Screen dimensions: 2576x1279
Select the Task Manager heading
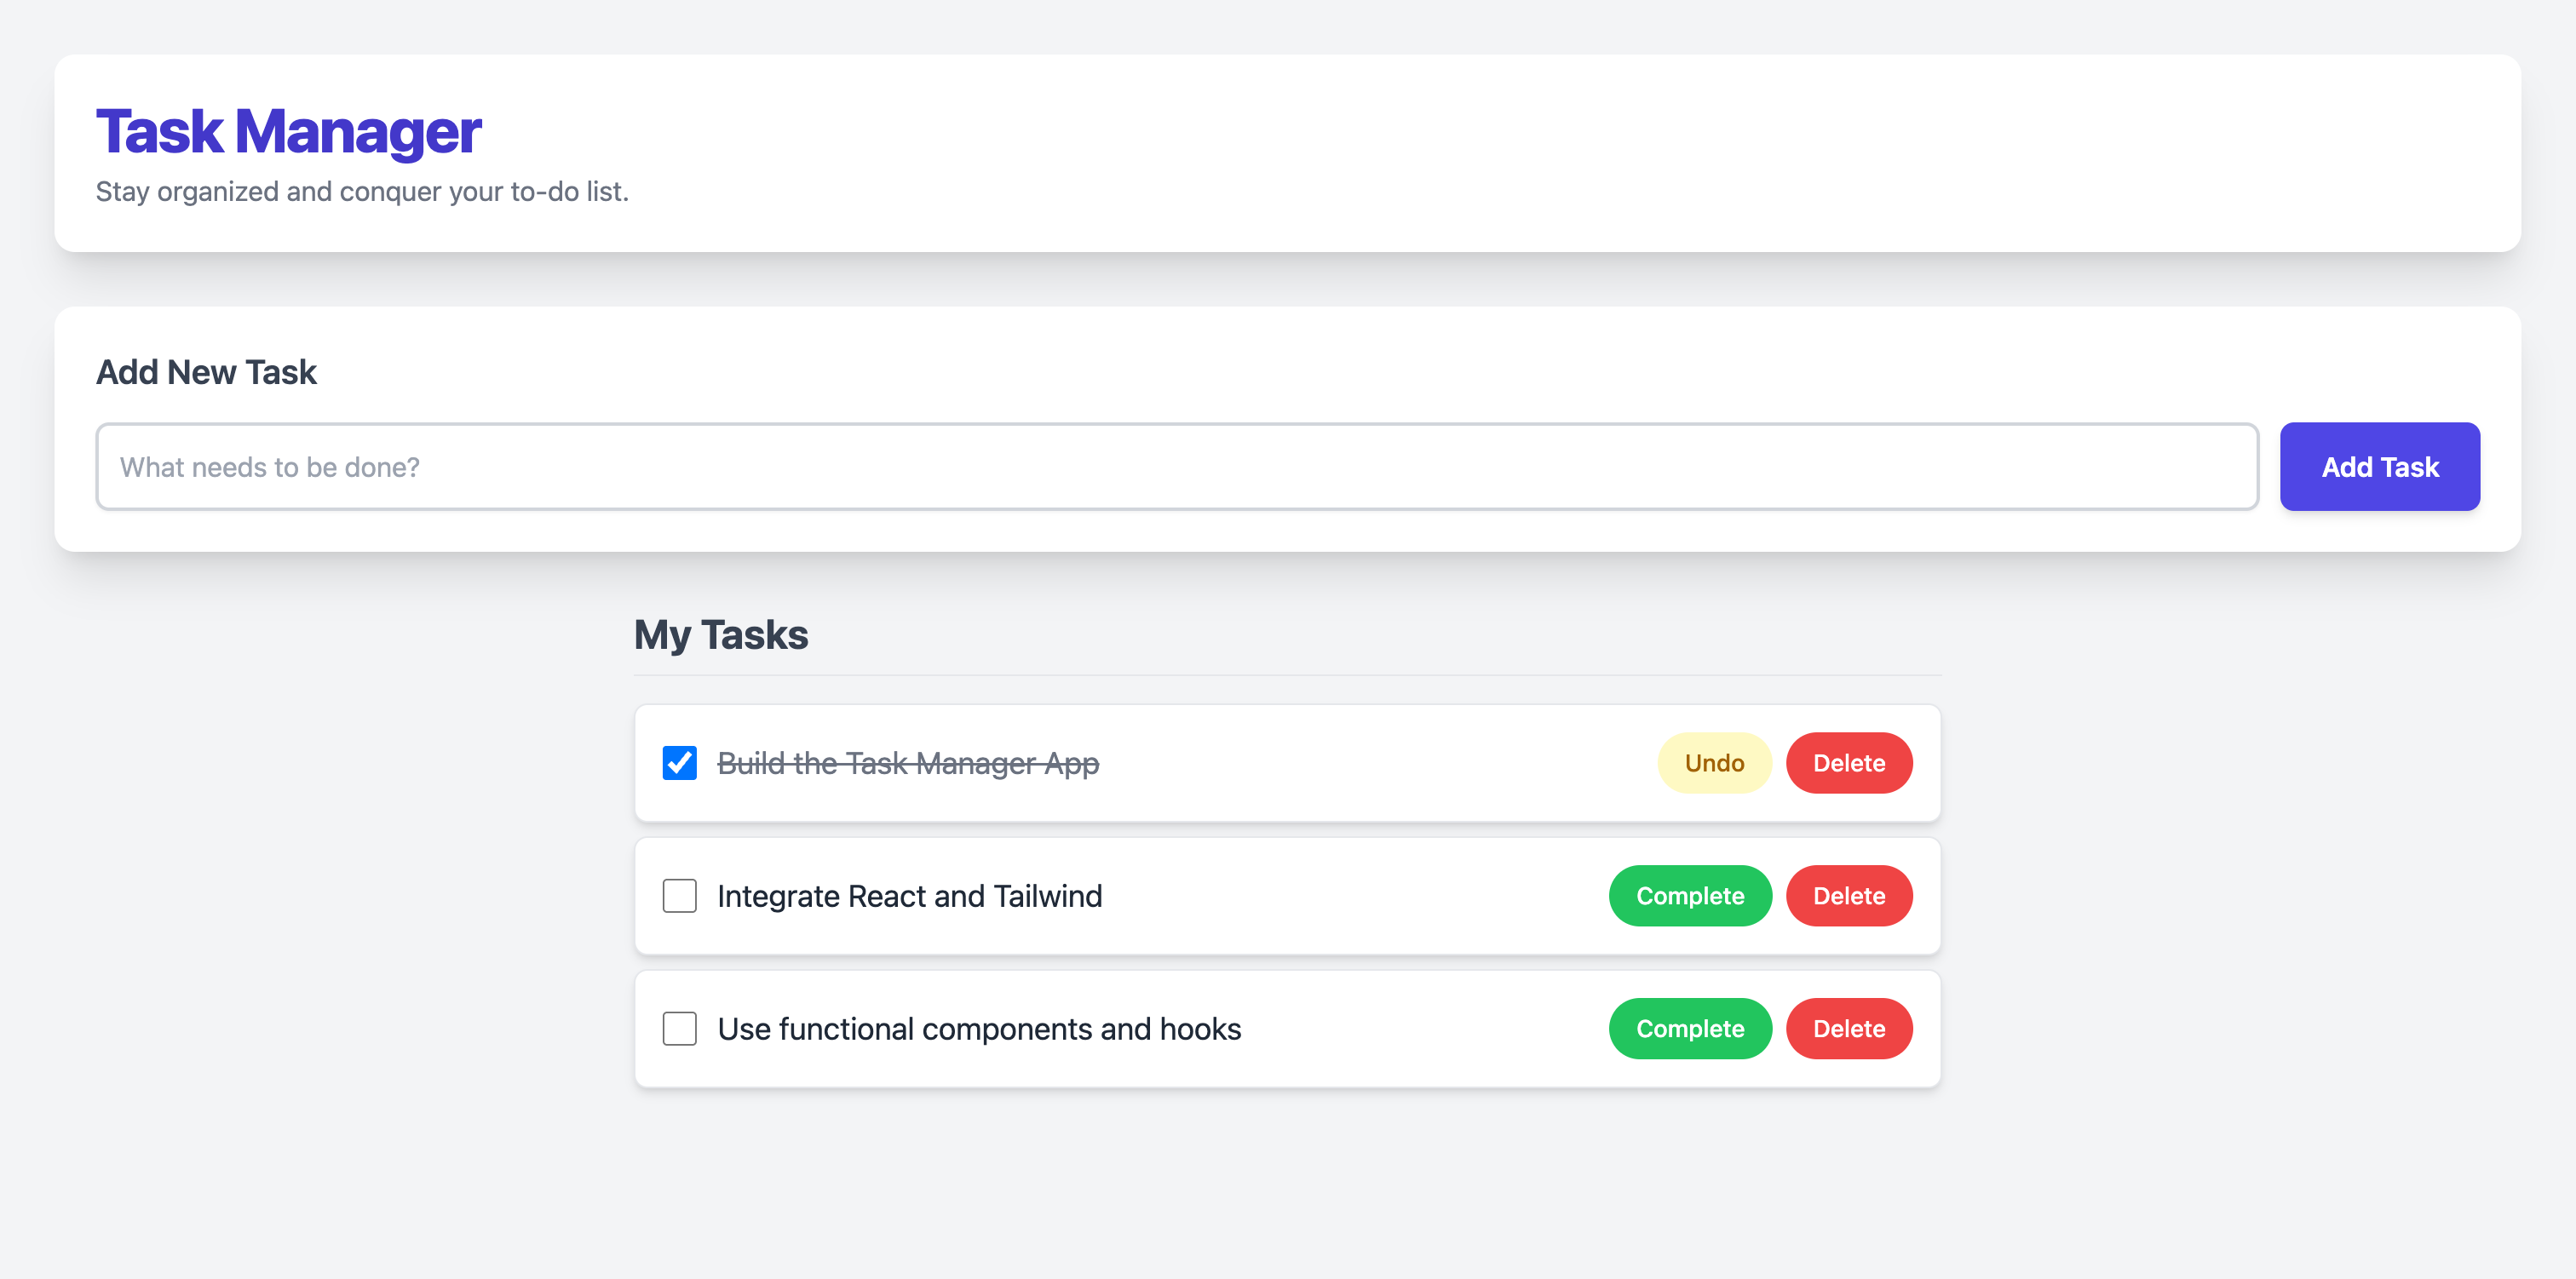click(288, 129)
